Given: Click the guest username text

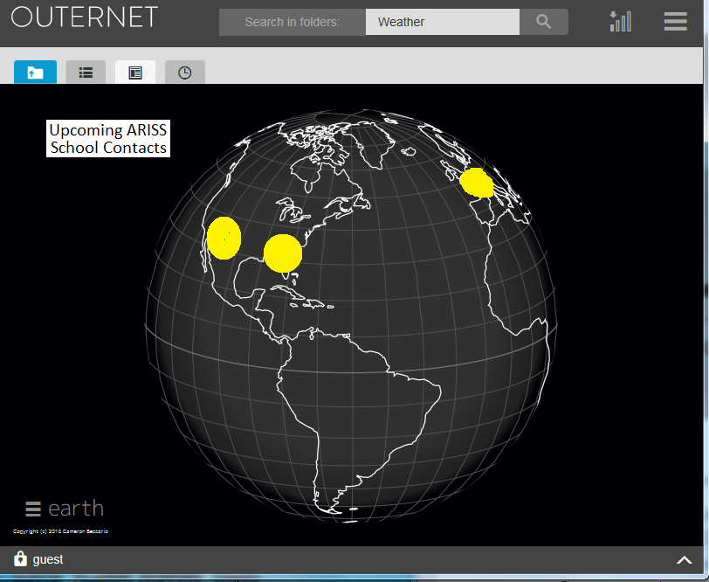Looking at the screenshot, I should (48, 559).
